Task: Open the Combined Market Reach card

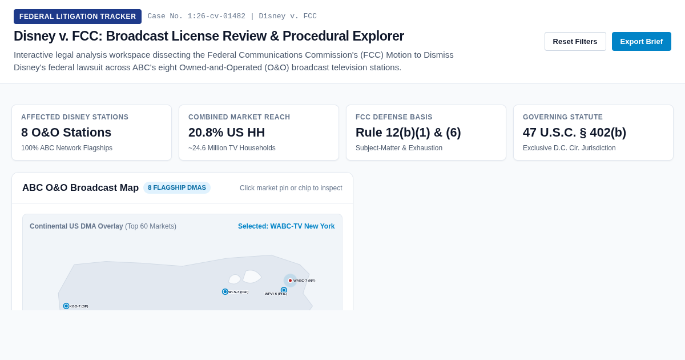Action: tap(259, 133)
